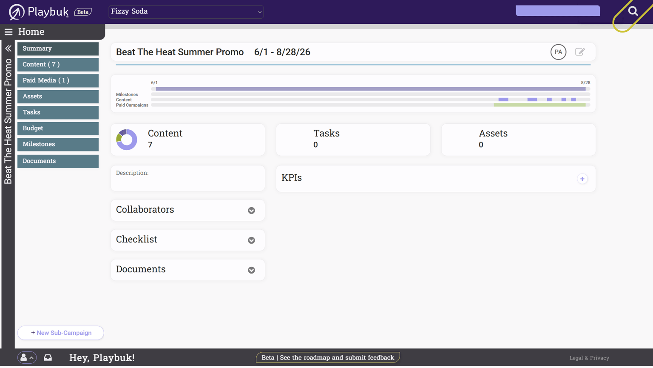Edit campaign using the pencil icon
This screenshot has height=368, width=653.
pyautogui.click(x=580, y=52)
